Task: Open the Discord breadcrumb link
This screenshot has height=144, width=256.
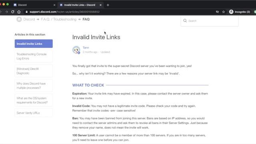Action: point(29,19)
